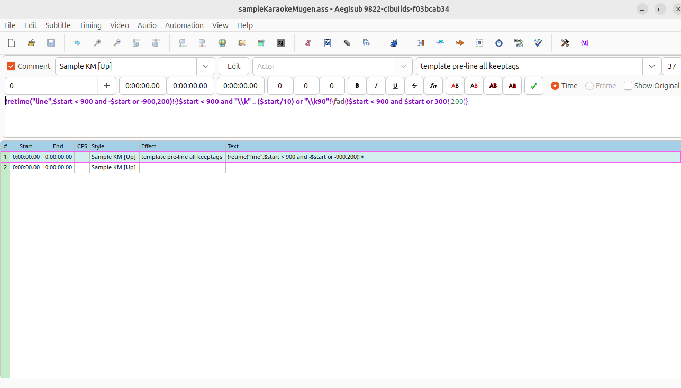Select subtitle row 2 in grid
This screenshot has height=388, width=681.
(340, 167)
